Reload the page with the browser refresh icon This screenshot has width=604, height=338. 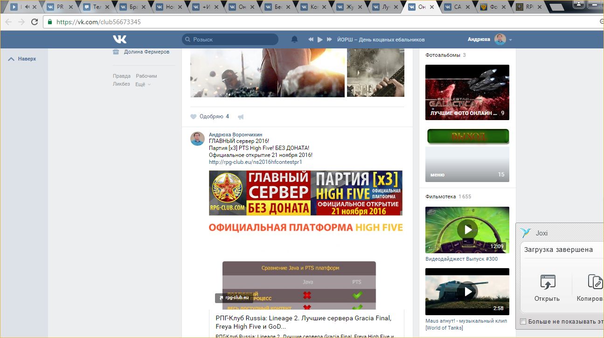[x=35, y=22]
